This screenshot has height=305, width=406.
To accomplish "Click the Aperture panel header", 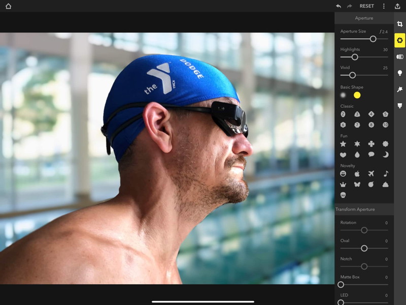I will [x=364, y=18].
